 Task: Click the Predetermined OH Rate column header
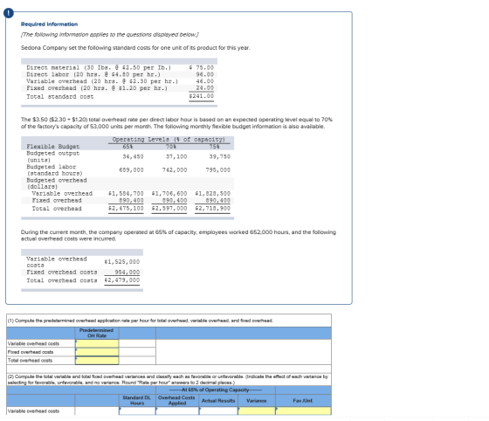pos(97,333)
